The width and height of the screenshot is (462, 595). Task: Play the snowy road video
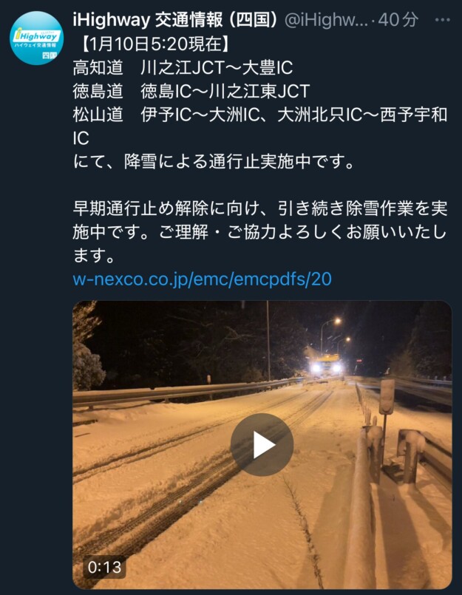point(262,444)
